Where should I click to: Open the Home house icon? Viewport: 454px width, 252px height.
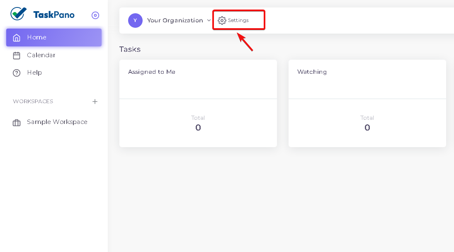(17, 38)
